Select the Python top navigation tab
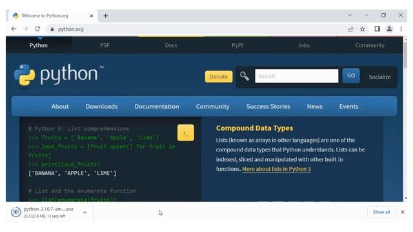 tap(39, 45)
